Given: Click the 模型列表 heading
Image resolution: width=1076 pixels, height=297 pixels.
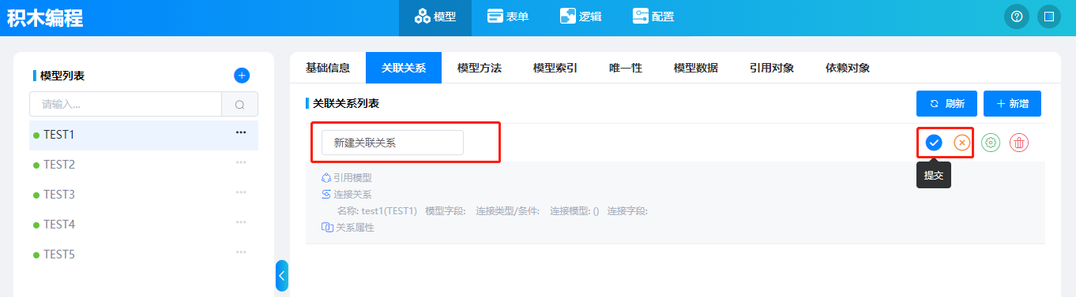Looking at the screenshot, I should 62,76.
